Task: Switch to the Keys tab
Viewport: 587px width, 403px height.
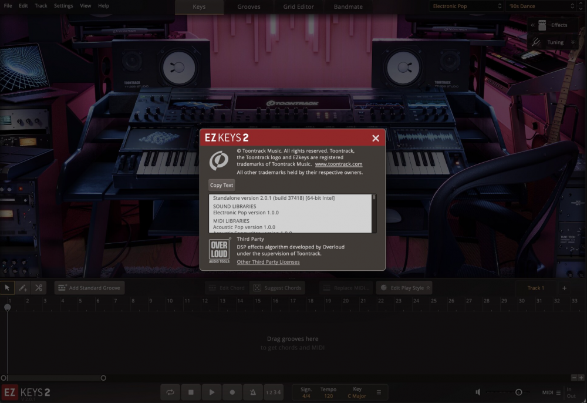Action: (x=199, y=6)
